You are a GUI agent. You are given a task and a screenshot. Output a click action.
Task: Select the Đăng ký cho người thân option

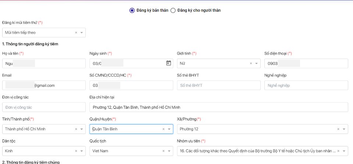[173, 10]
